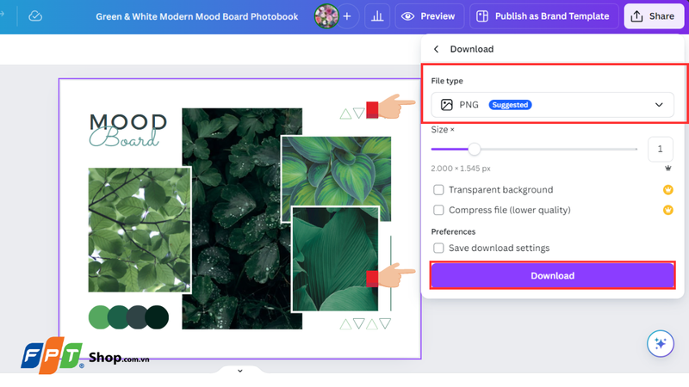Click the small crown beside the pixel dimensions
Image resolution: width=689 pixels, height=387 pixels.
pyautogui.click(x=668, y=168)
